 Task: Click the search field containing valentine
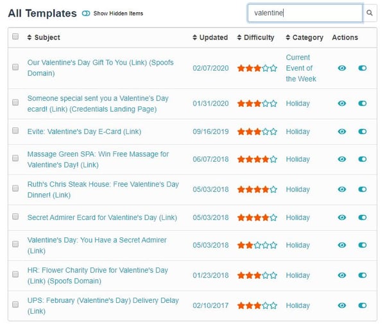pyautogui.click(x=304, y=13)
